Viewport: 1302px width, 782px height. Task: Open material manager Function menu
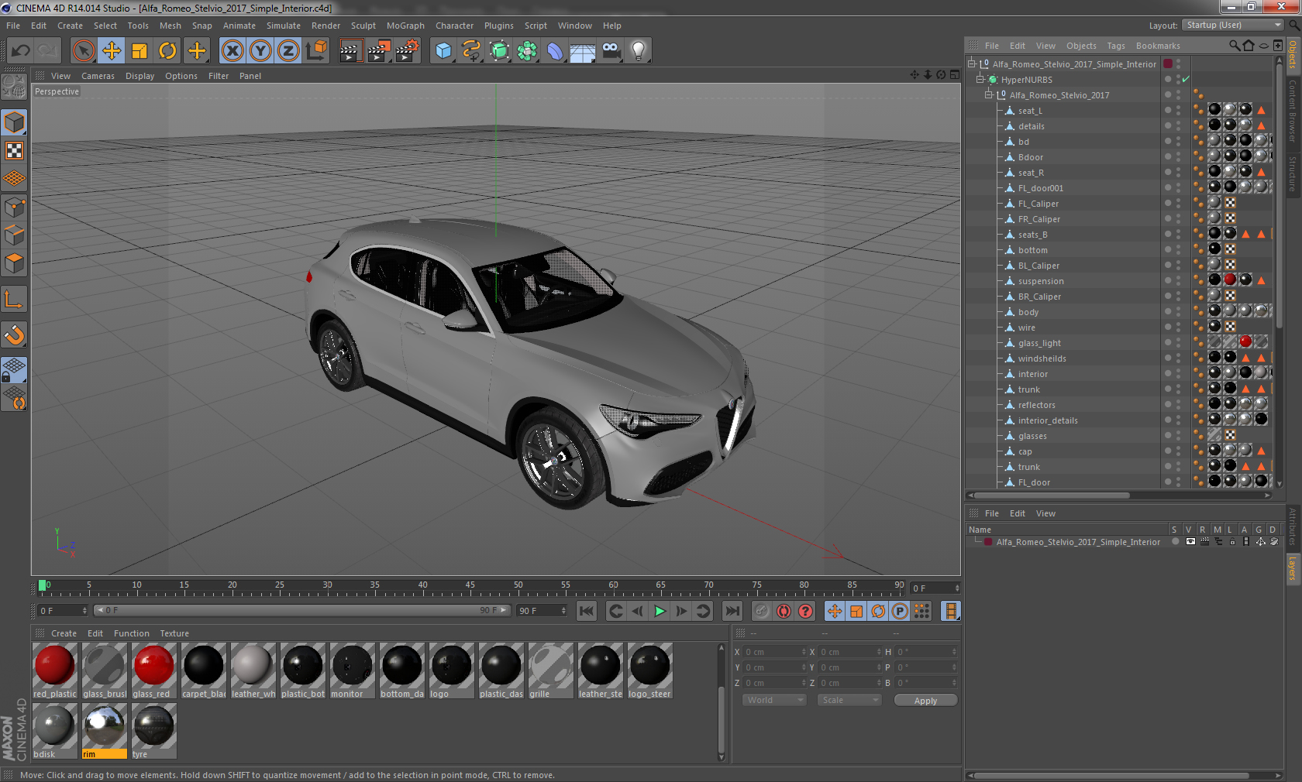click(x=132, y=633)
